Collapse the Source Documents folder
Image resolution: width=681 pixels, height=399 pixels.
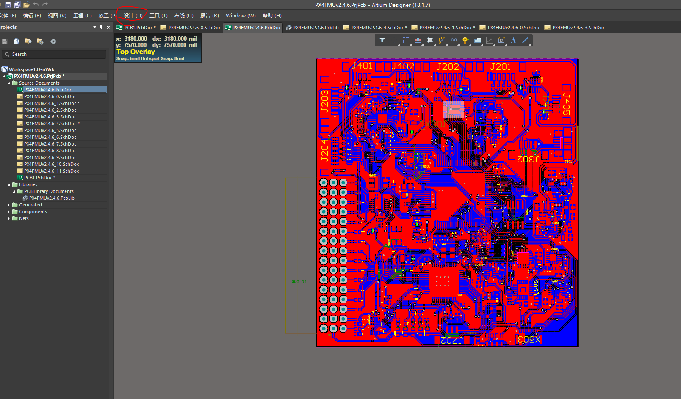point(9,83)
